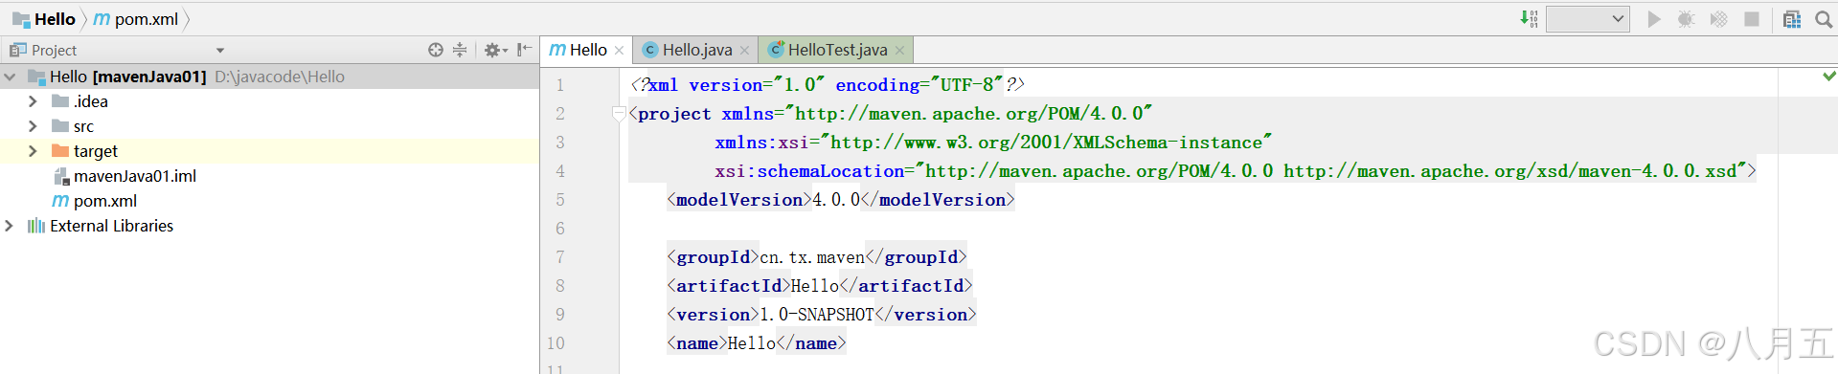Click the Run play icon
The image size is (1838, 374).
coord(1654,19)
